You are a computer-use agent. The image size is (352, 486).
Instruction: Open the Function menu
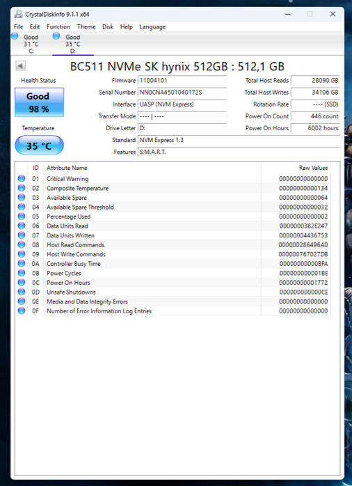[58, 27]
